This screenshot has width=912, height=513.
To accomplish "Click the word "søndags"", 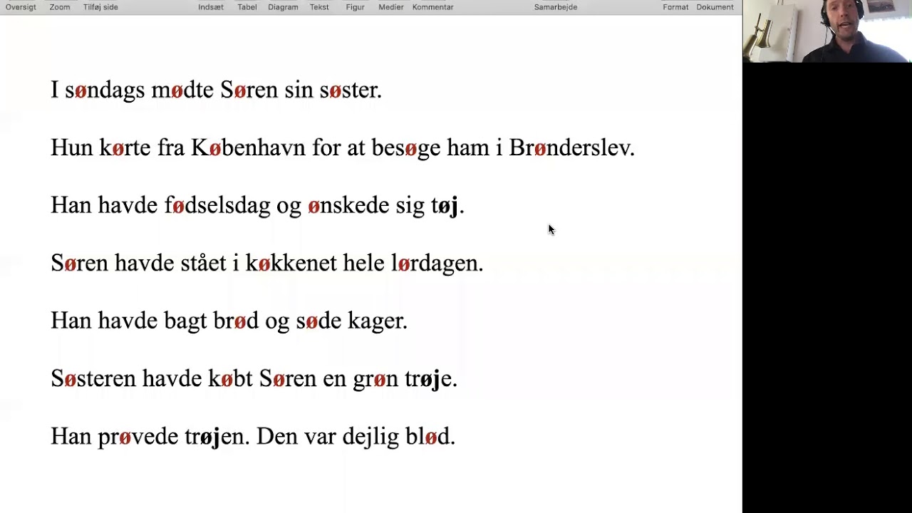I will 105,91.
